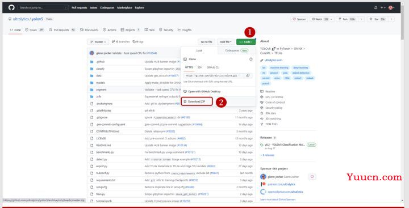409x208 pixels.
Task: Switch to the Wiki tab
Action: [150, 30]
